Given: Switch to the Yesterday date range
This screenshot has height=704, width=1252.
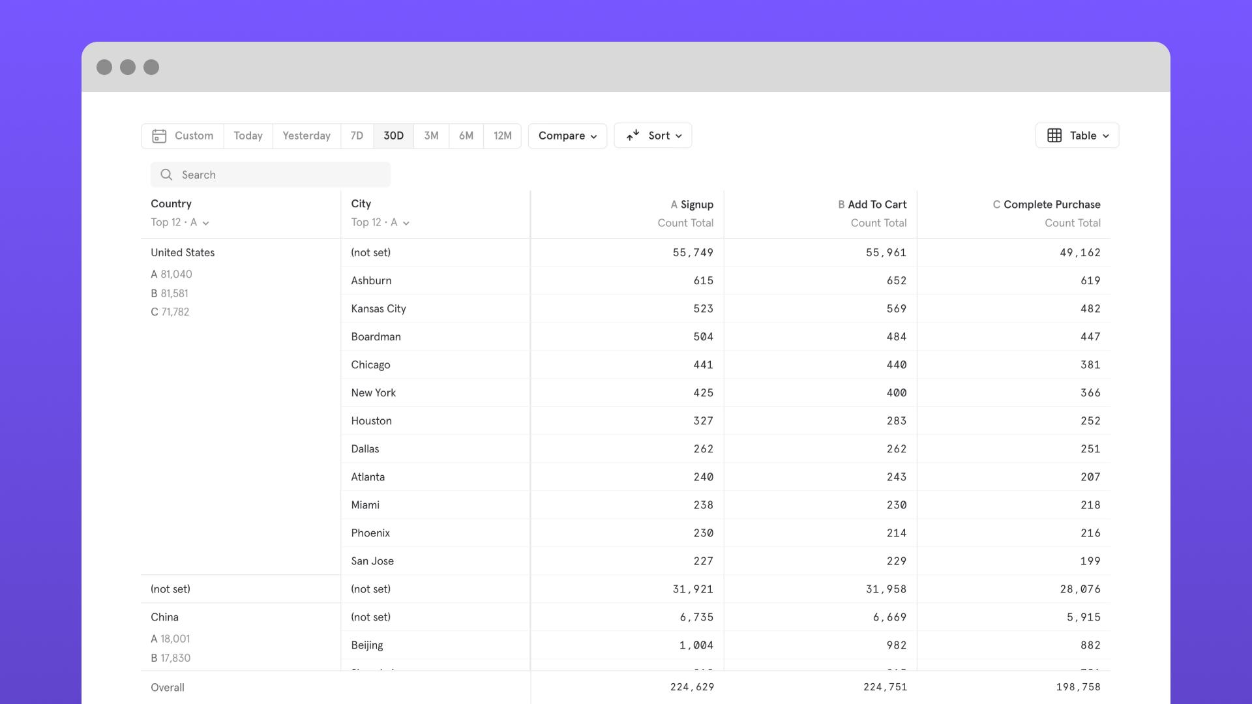Looking at the screenshot, I should (x=306, y=136).
